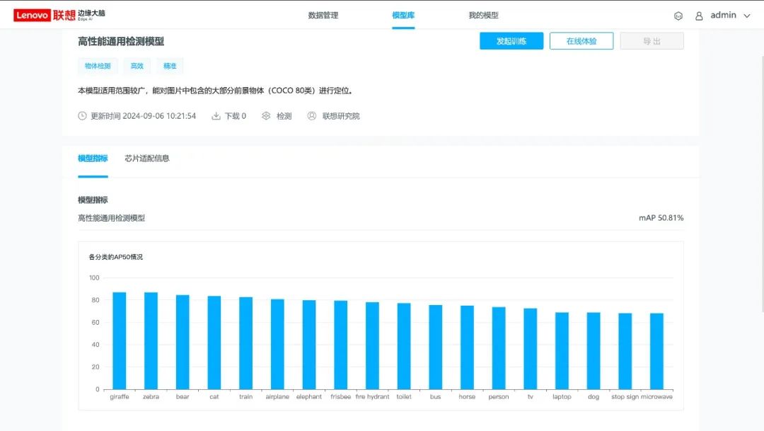764x431 pixels.
Task: Click the fire hydrant axis label
Action: pos(372,396)
